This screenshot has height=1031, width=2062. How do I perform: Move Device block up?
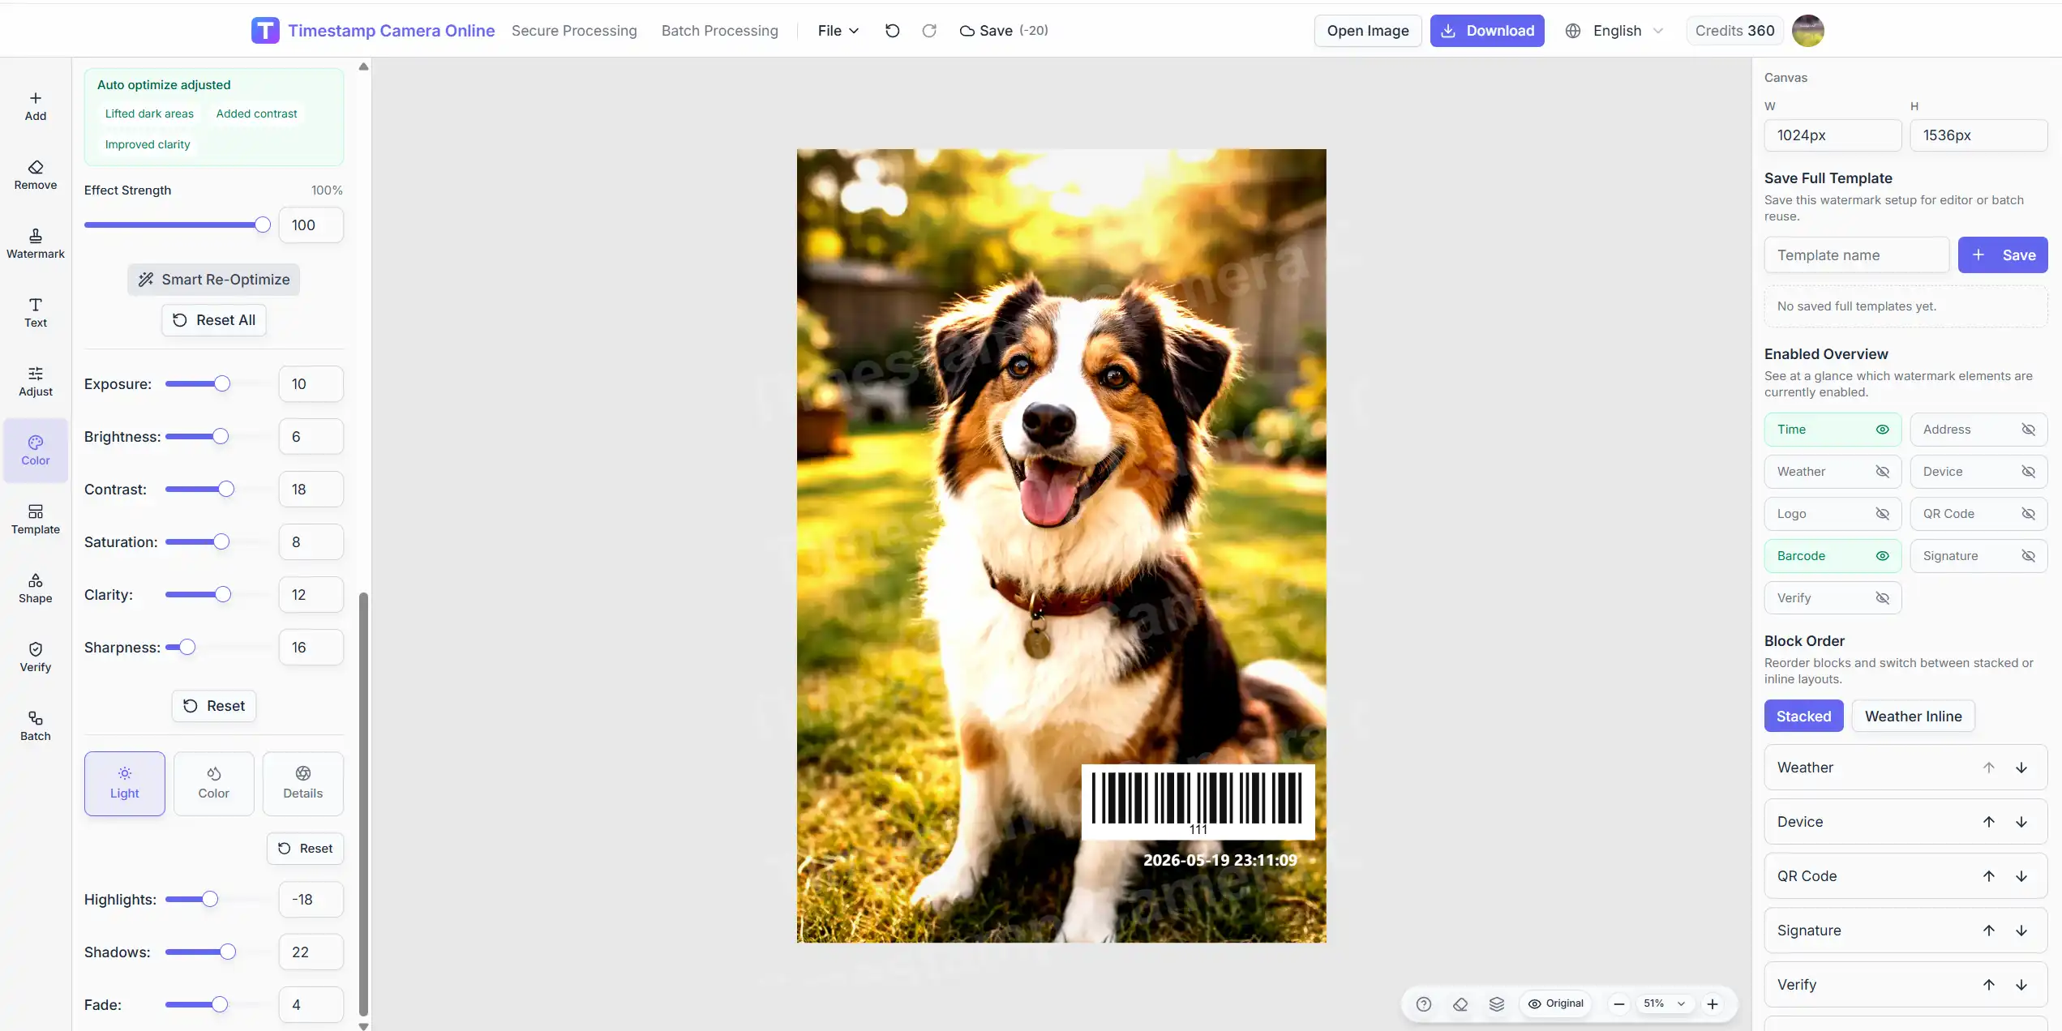tap(1989, 822)
